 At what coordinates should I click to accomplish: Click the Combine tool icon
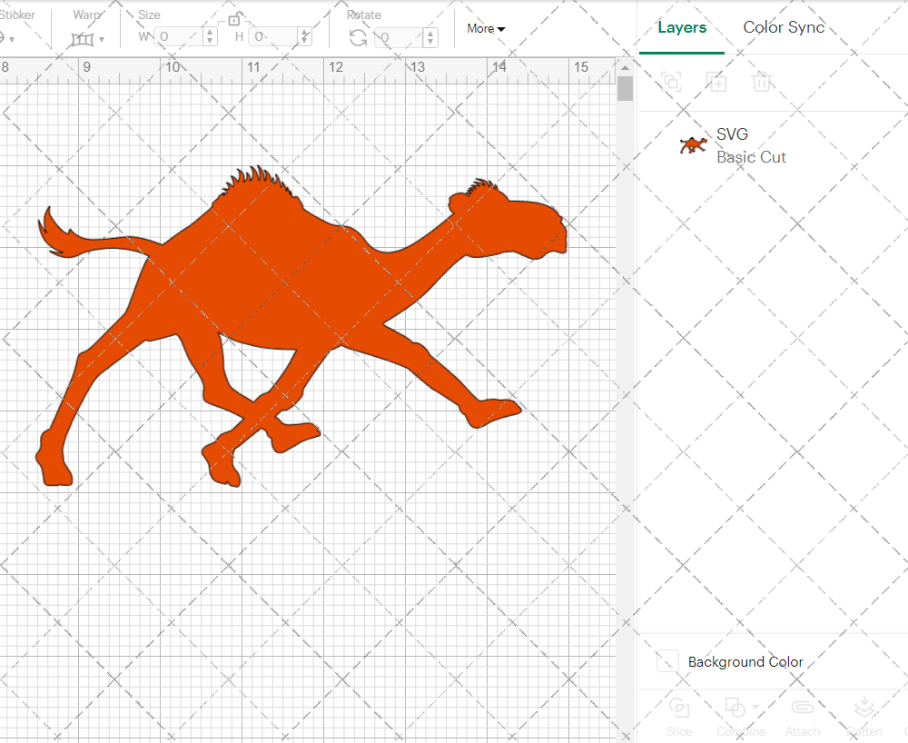(735, 708)
